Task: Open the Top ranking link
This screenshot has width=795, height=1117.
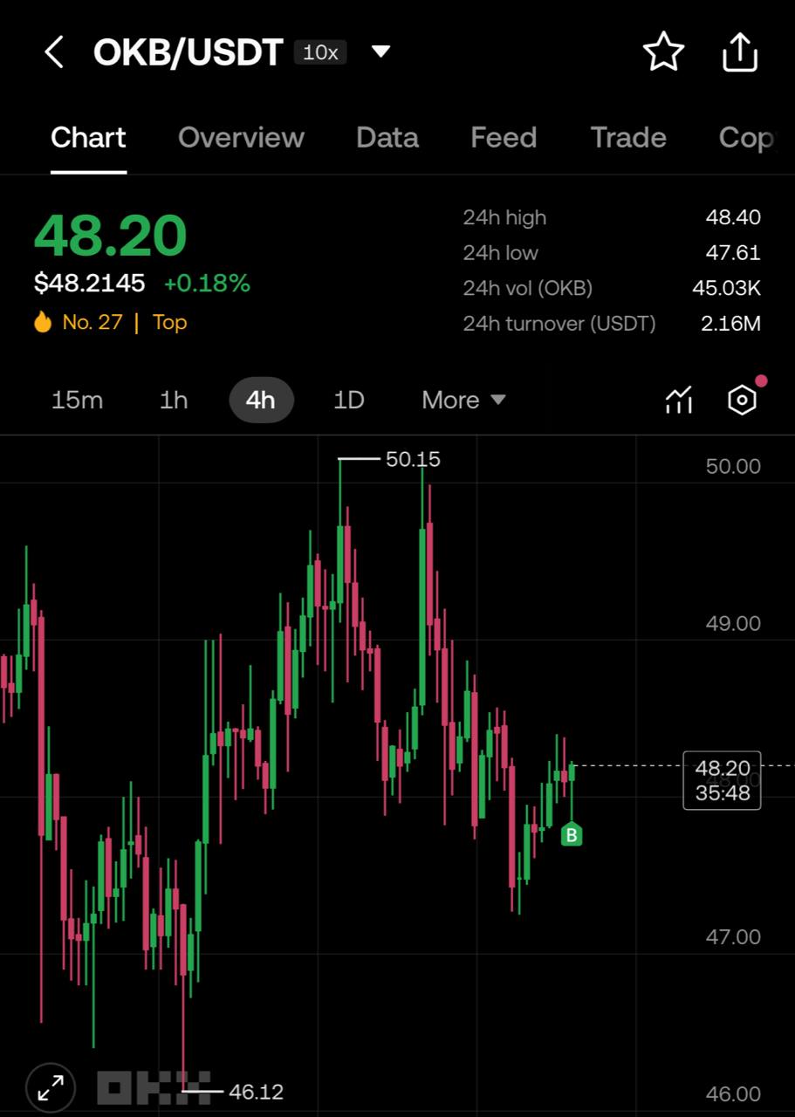Action: coord(170,322)
